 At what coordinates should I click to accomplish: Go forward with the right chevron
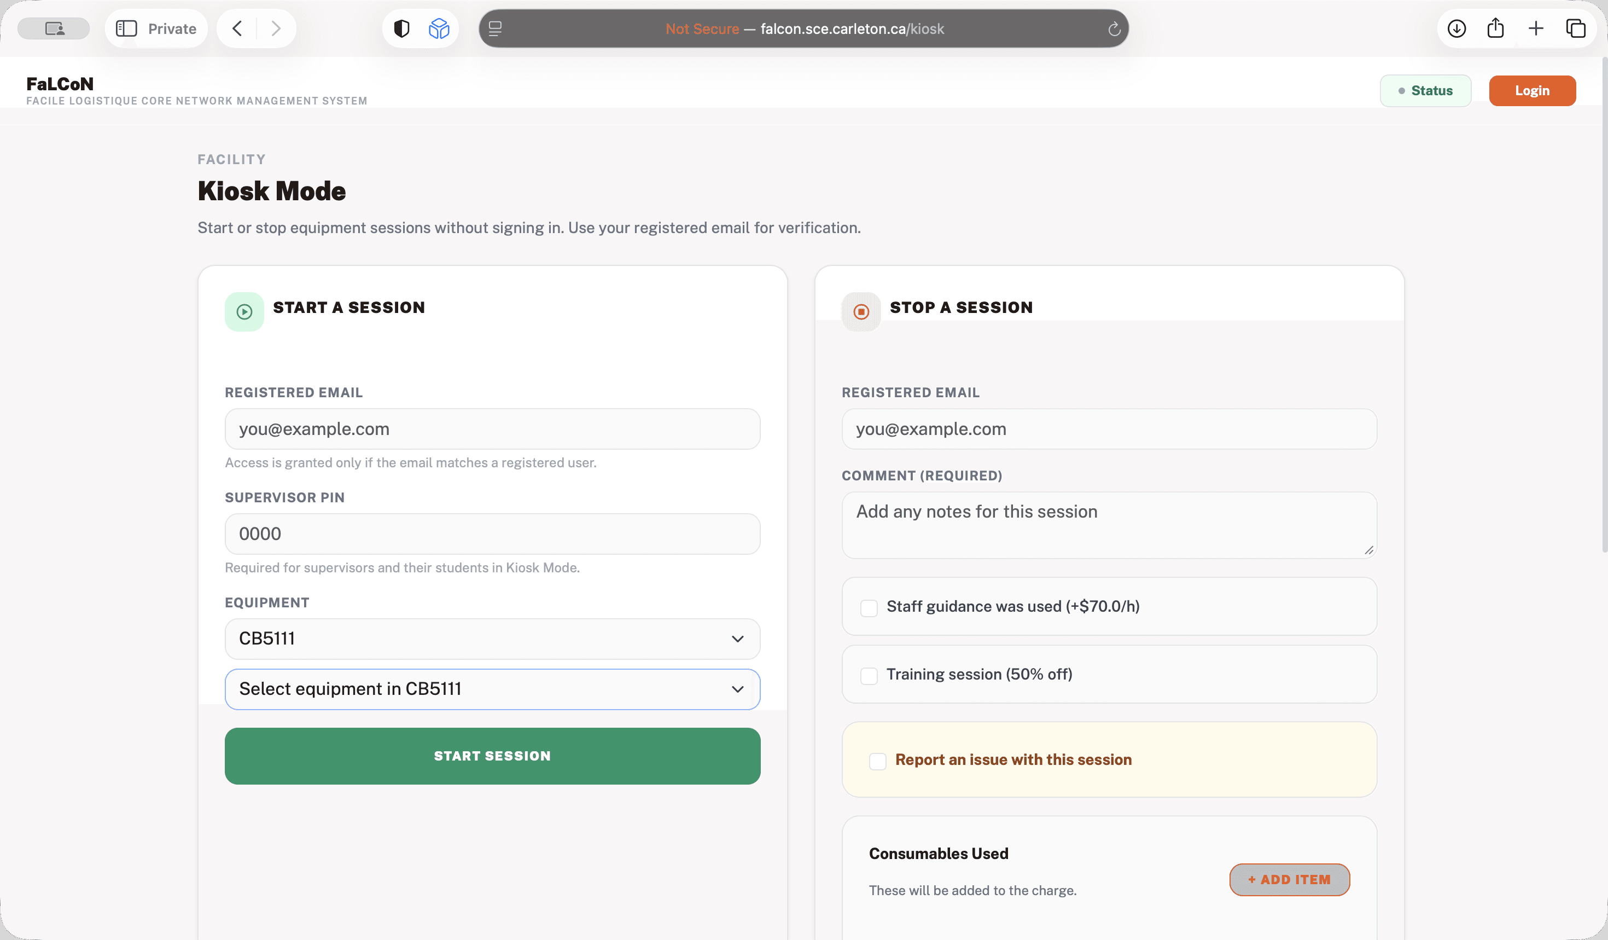(x=276, y=28)
